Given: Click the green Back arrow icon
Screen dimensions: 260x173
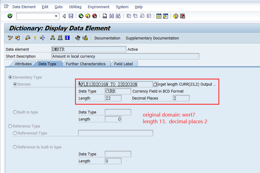Looking at the screenshot, I should click(x=81, y=16).
